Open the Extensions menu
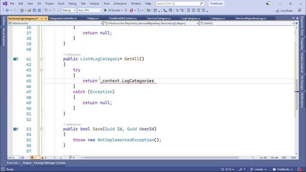Image resolution: width=306 pixels, height=172 pixels. pos(120,3)
